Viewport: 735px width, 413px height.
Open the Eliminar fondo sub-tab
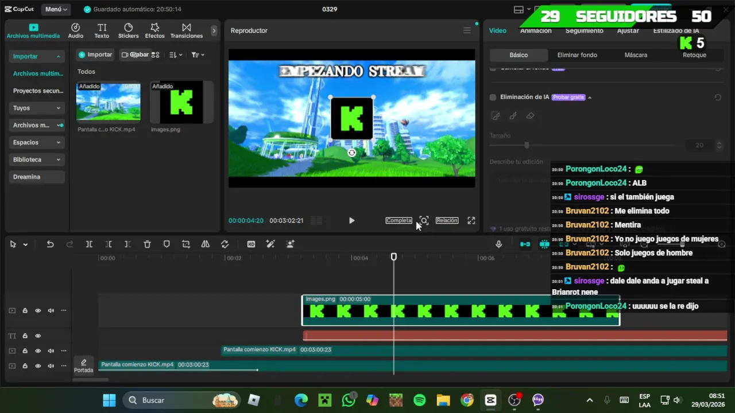point(577,55)
